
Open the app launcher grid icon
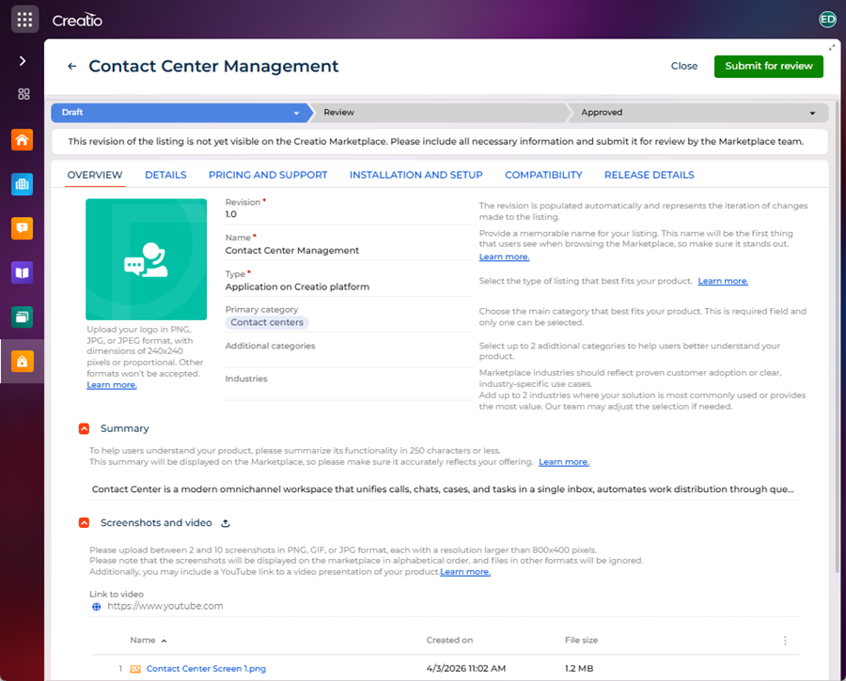click(24, 20)
